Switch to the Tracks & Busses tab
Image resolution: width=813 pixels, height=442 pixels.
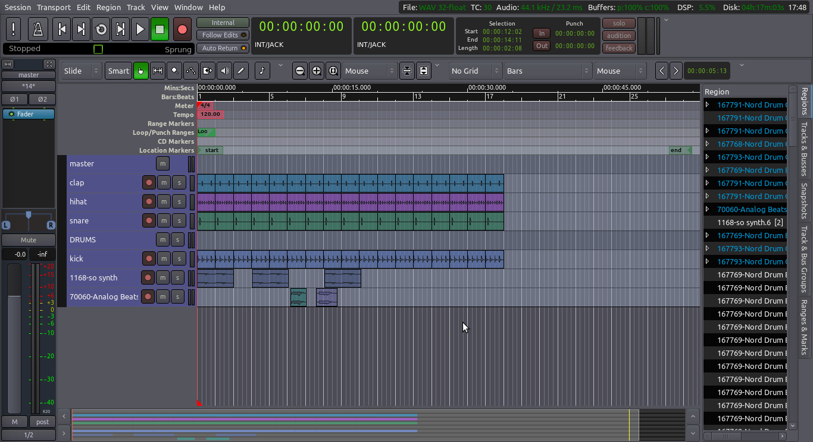804,149
